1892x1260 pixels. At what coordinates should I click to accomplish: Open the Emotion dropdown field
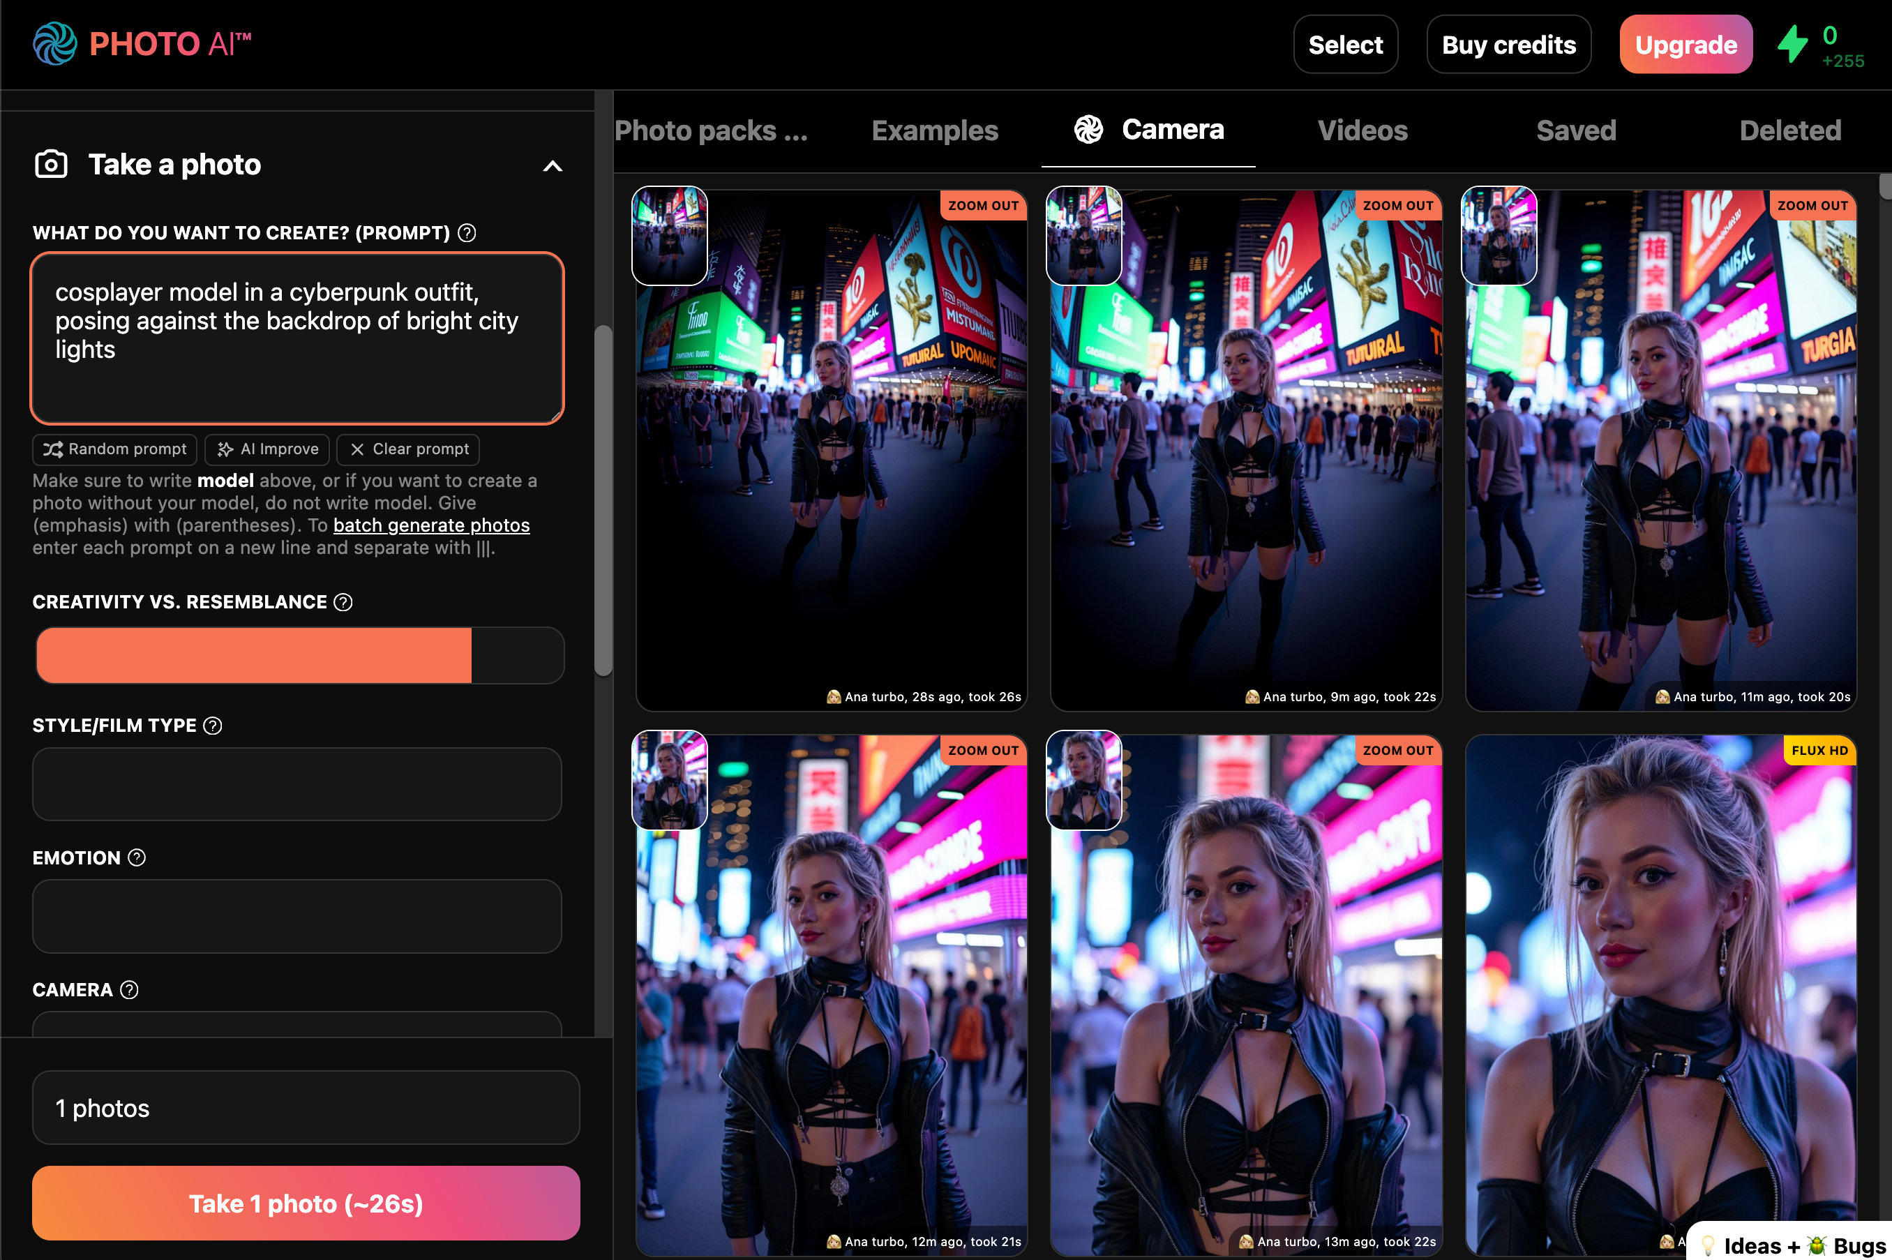296,916
